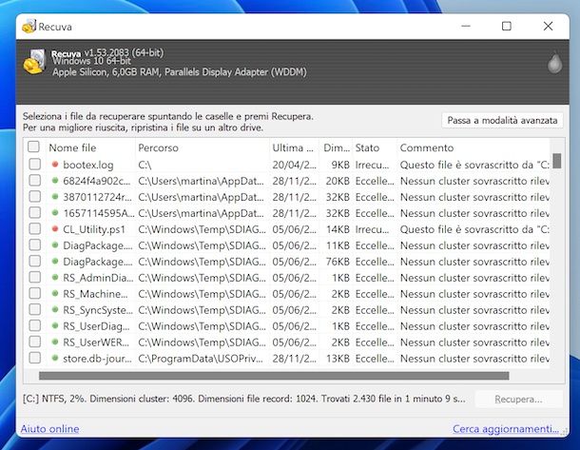580x450 pixels.
Task: Minimize the Recuva window
Action: tap(466, 27)
